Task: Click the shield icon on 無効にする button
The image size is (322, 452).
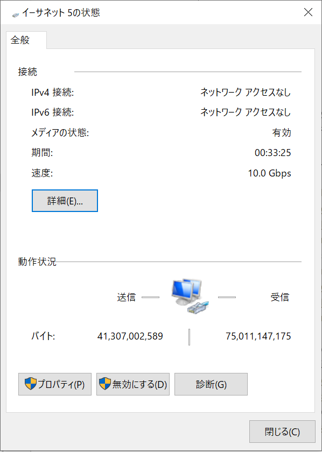Action: point(105,384)
